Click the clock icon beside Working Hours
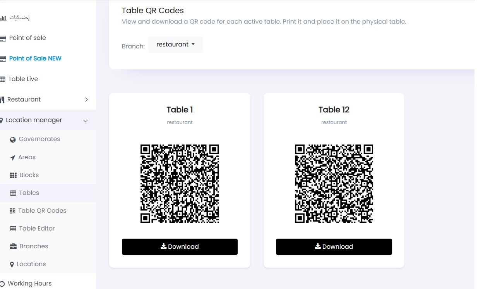 2,284
